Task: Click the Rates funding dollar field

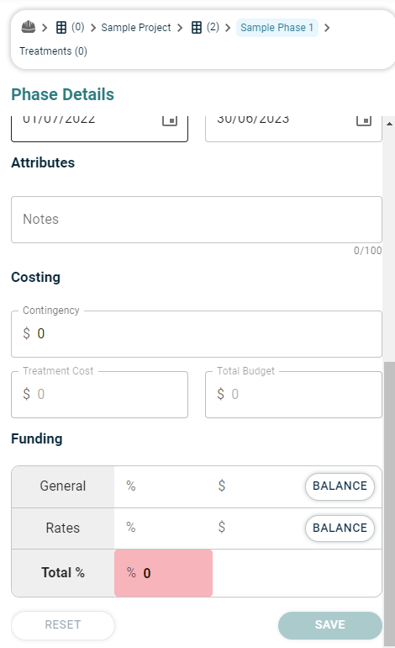Action: pyautogui.click(x=255, y=528)
